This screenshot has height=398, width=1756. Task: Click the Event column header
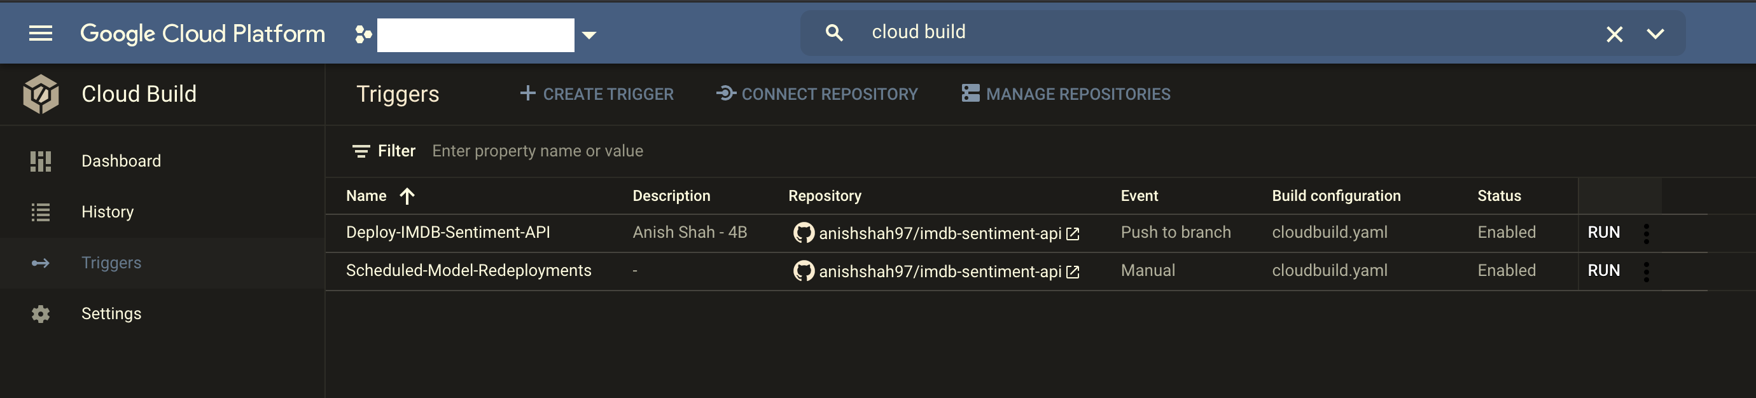pyautogui.click(x=1139, y=196)
